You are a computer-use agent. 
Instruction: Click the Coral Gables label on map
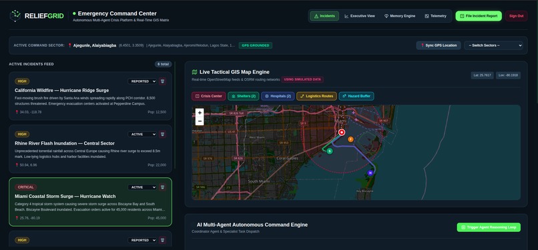click(287, 158)
